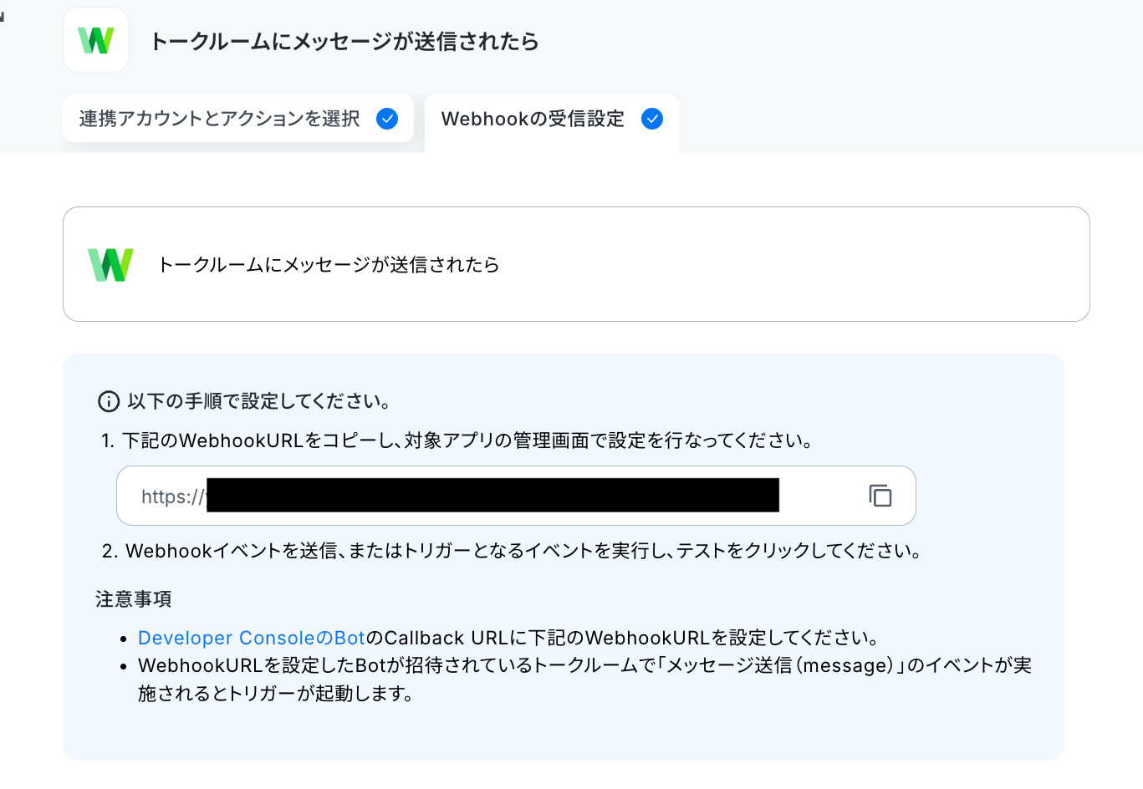This screenshot has height=789, width=1143.
Task: Click the 注意事項 heading
Action: pyautogui.click(x=134, y=599)
